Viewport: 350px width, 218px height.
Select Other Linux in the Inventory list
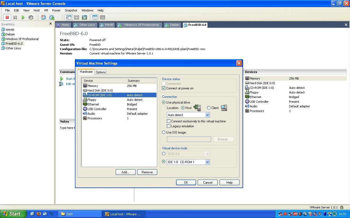pyautogui.click(x=11, y=48)
